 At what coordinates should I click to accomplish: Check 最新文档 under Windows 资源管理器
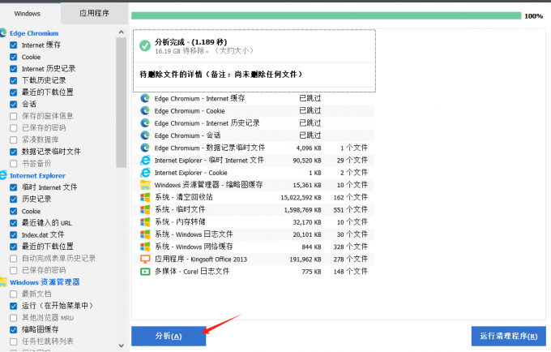[13, 294]
